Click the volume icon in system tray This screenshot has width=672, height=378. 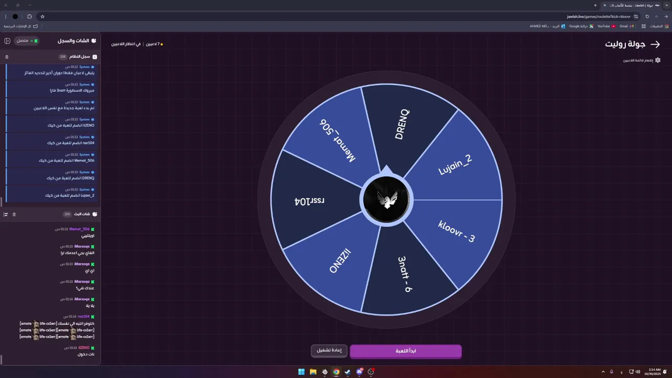637,372
